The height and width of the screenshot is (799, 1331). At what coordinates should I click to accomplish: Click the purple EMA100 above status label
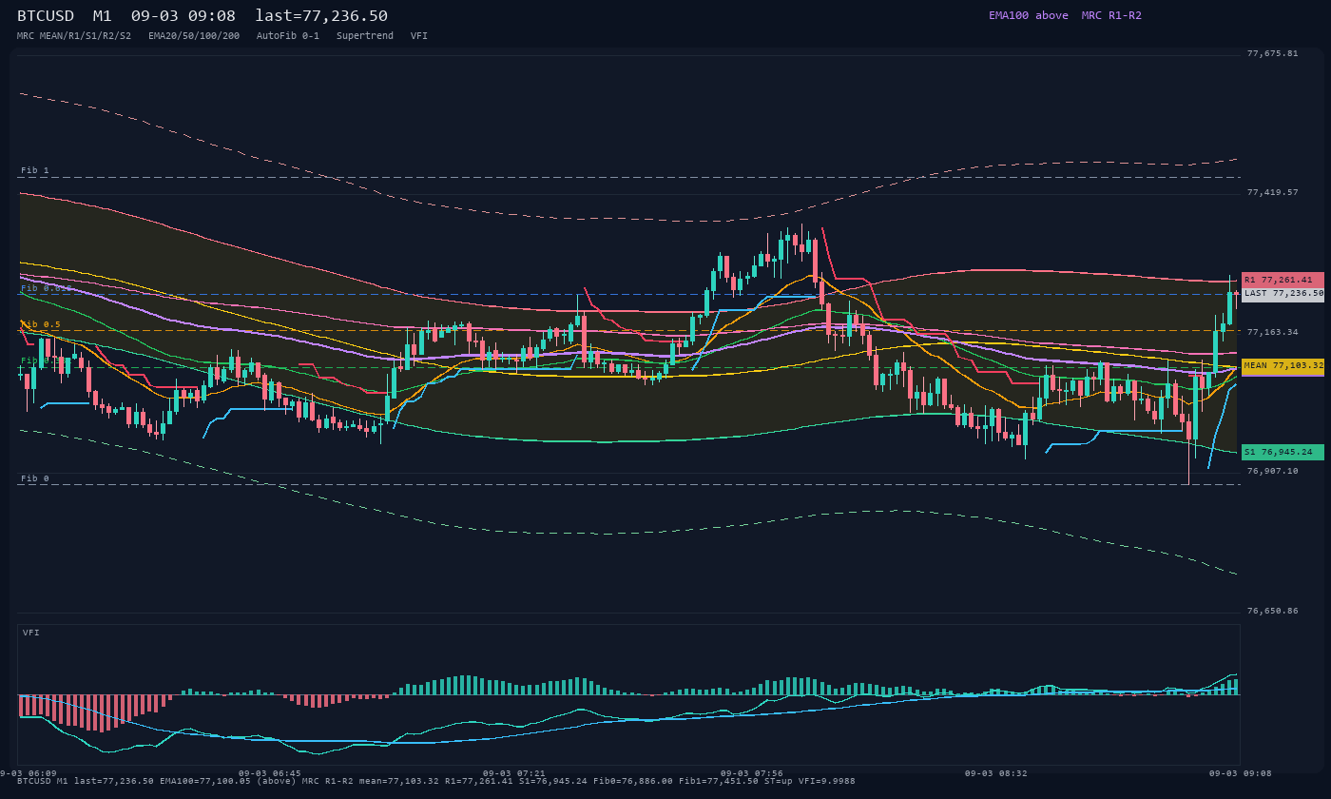1029,15
